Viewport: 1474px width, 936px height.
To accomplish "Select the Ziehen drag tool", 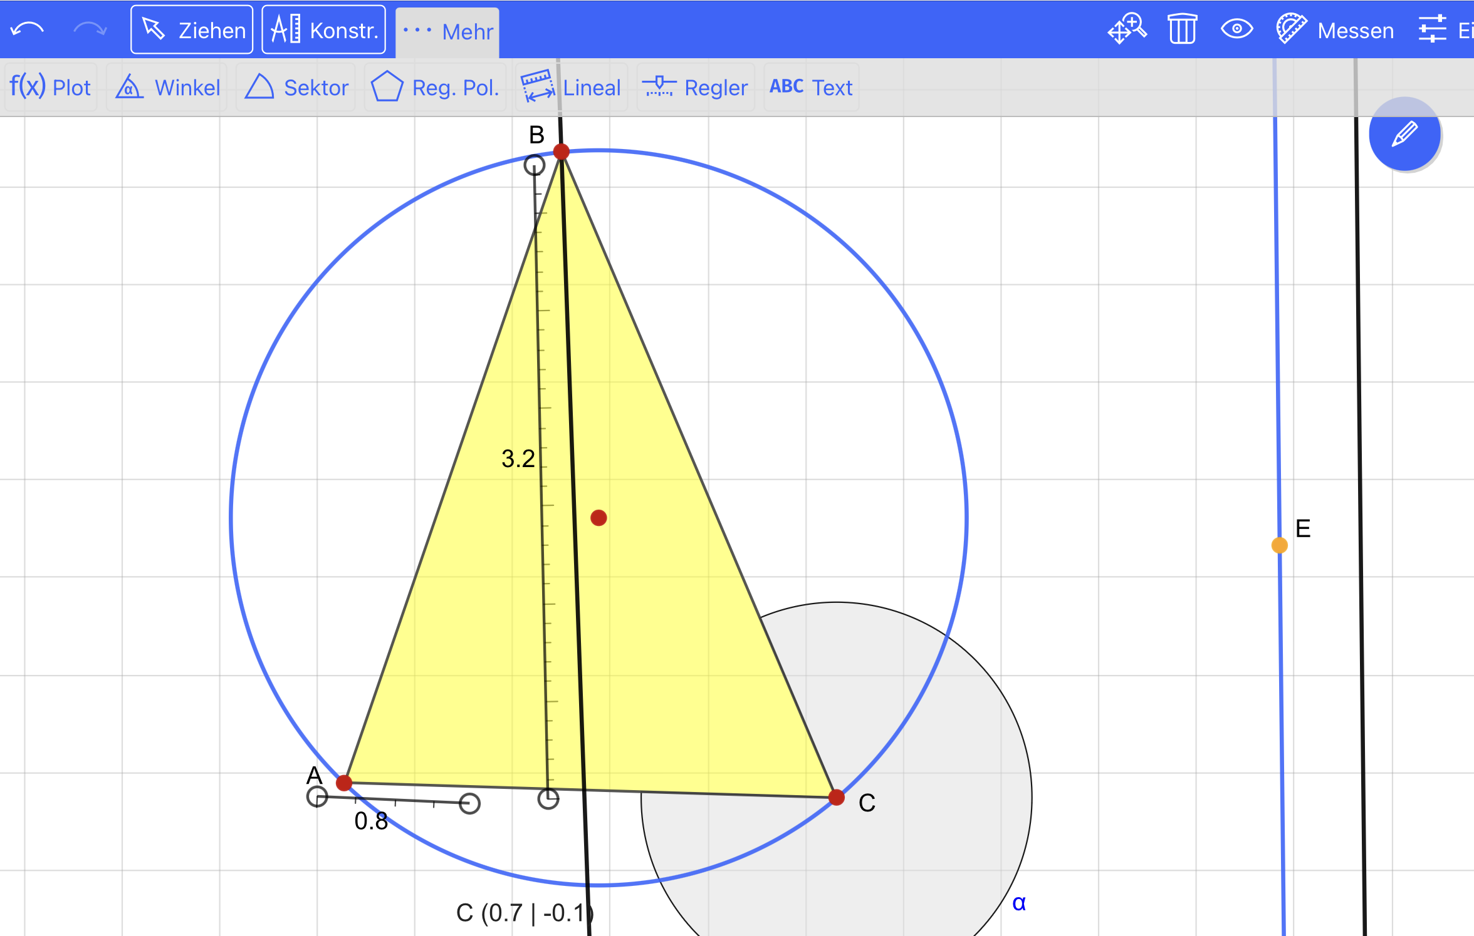I will click(192, 30).
